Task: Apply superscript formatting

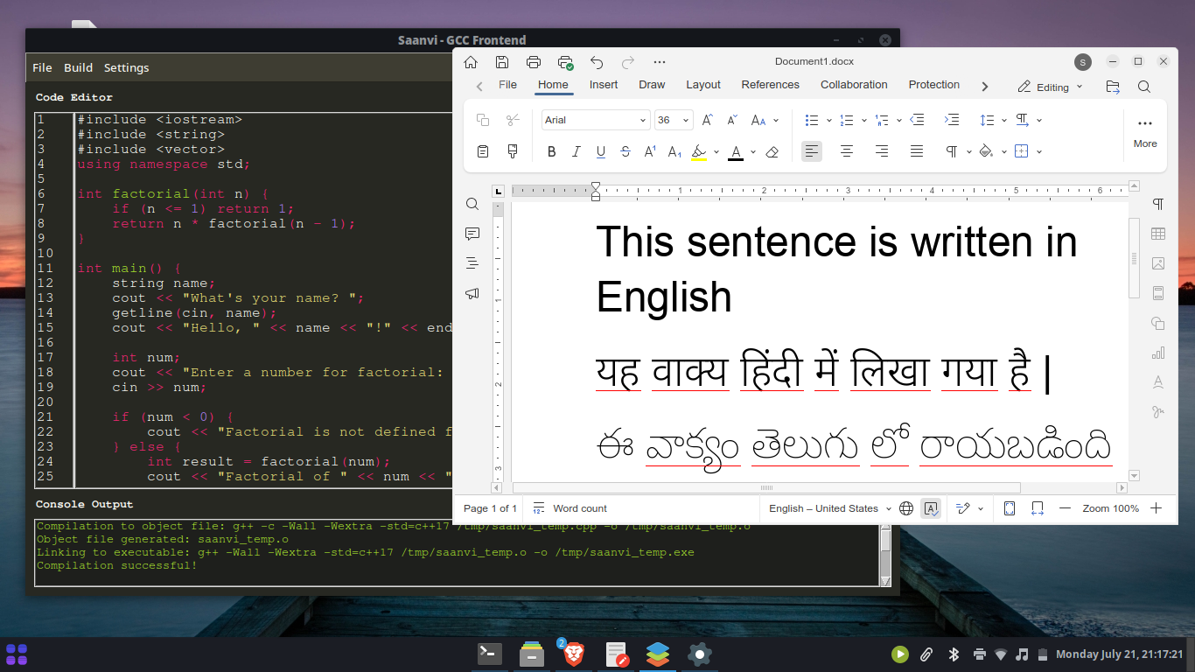Action: click(650, 151)
